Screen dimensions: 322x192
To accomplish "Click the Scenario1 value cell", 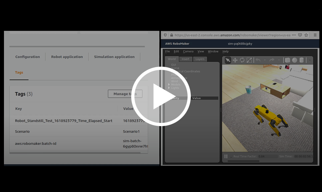I will coord(131,131).
